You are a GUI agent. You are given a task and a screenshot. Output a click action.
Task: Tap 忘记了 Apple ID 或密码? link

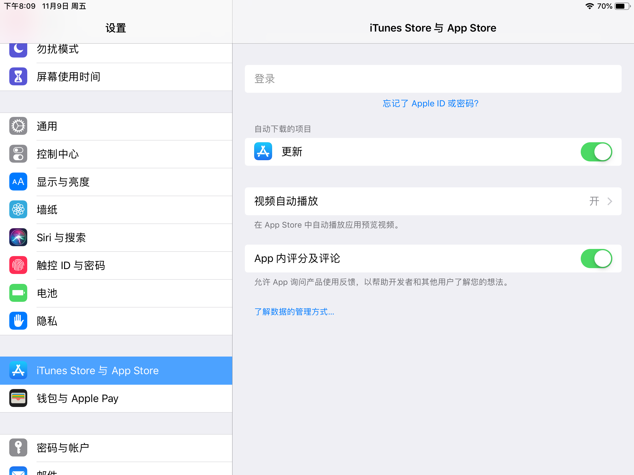click(431, 103)
